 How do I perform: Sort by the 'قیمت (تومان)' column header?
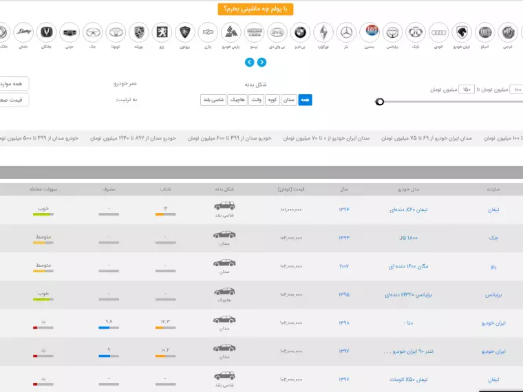(x=291, y=189)
